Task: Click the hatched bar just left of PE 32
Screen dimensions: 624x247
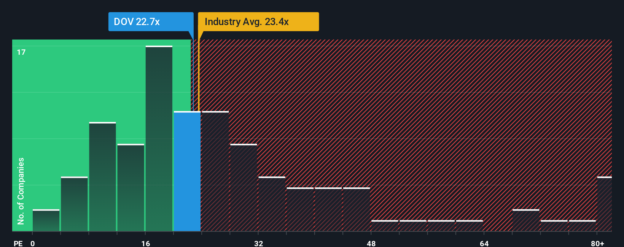Action: [244, 187]
